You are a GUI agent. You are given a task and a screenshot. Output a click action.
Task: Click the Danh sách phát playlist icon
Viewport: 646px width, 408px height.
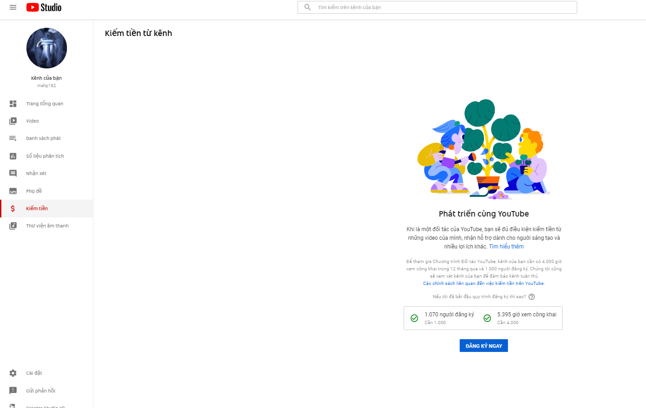[13, 138]
